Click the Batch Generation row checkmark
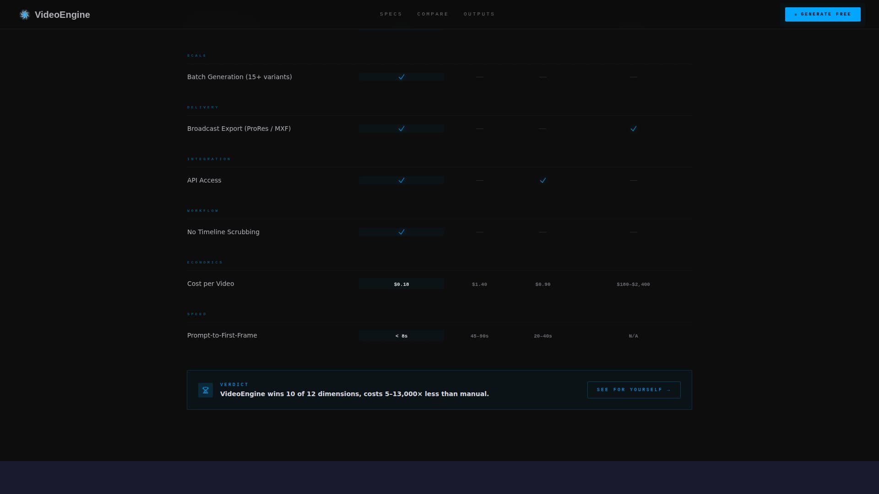This screenshot has height=494, width=879. coord(402,77)
